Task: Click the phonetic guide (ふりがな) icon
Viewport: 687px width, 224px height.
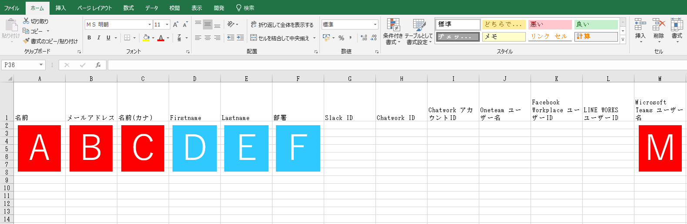Action: pyautogui.click(x=179, y=38)
